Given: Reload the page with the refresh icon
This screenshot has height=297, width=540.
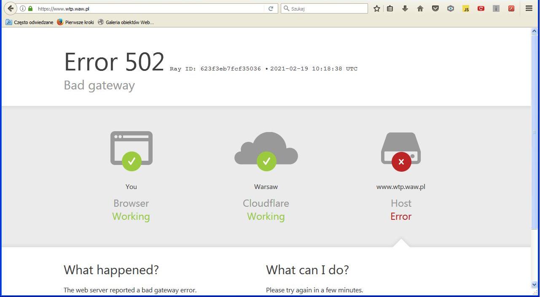Looking at the screenshot, I should point(271,8).
